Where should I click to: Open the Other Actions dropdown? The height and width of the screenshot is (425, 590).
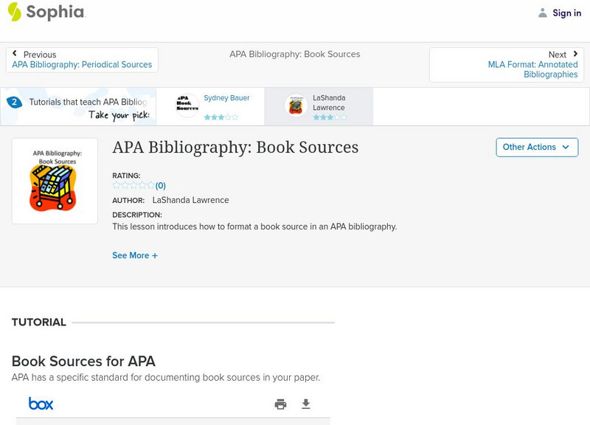536,147
